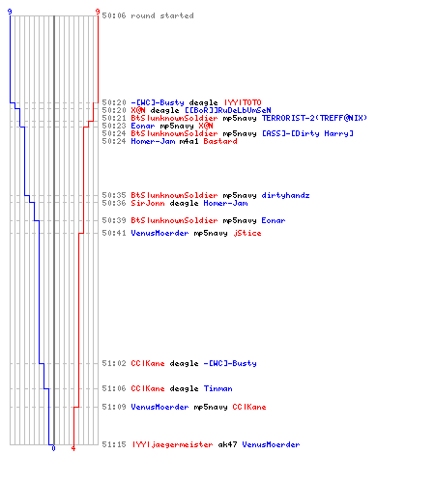Select Eonar attacker at 50:23
Screen dimensions: 435x483
click(x=143, y=126)
